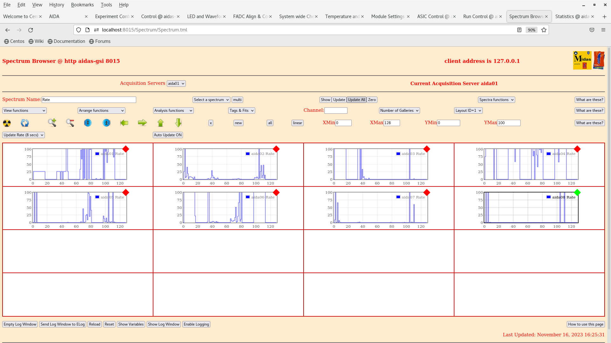This screenshot has width=611, height=343.
Task: Click the blue refresh arrows icon
Action: click(25, 123)
